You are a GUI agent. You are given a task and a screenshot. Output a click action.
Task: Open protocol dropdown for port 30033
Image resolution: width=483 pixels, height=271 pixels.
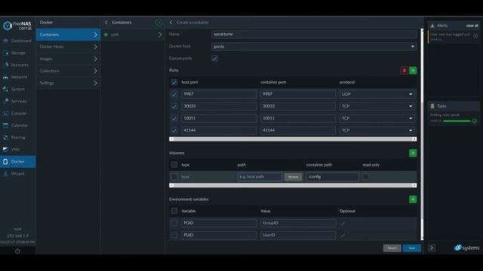[377, 106]
